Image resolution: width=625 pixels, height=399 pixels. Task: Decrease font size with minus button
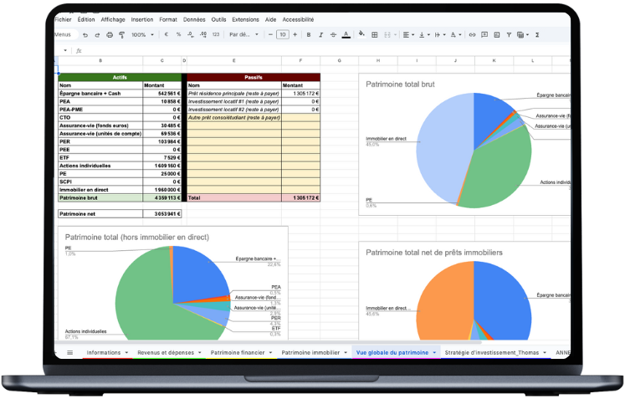pyautogui.click(x=270, y=34)
